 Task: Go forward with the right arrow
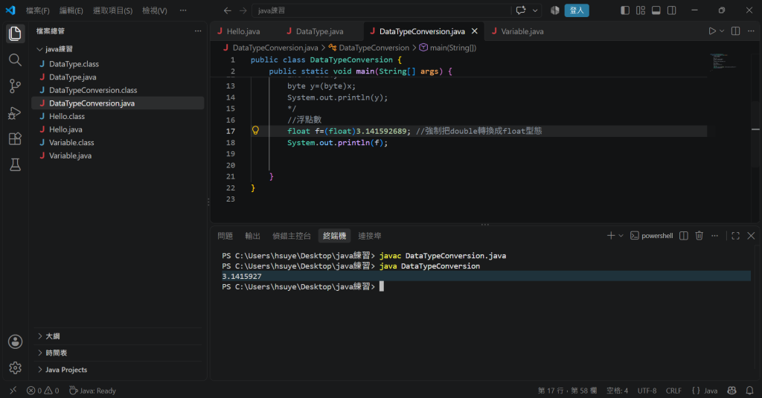click(243, 10)
